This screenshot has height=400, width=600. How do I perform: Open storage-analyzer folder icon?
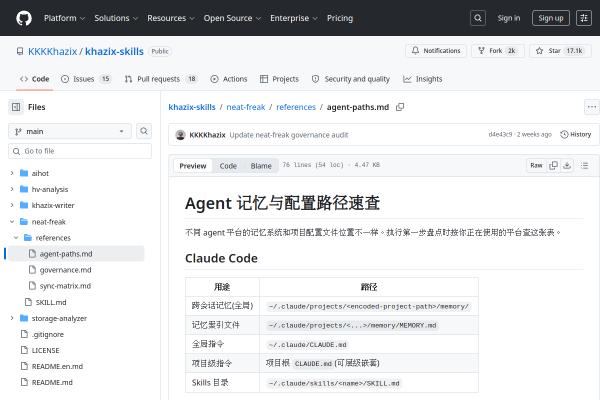coord(23,318)
